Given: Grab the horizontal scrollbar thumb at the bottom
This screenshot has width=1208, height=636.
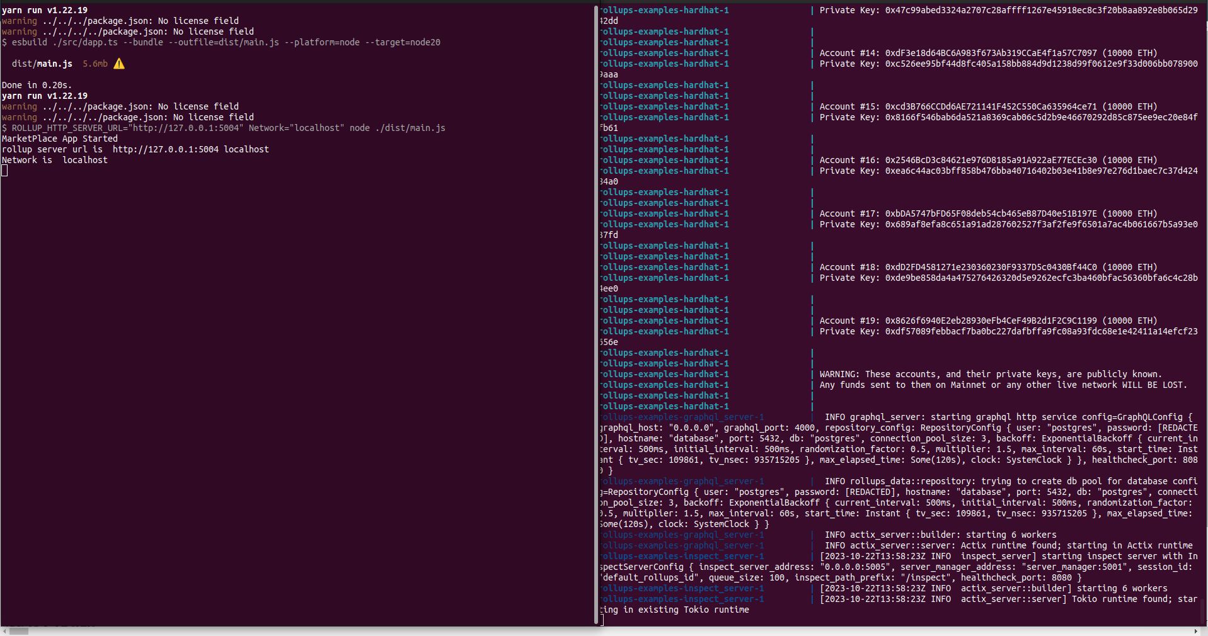Looking at the screenshot, I should click(x=20, y=631).
